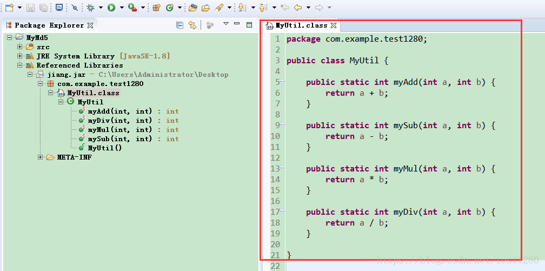Click the Save icon in toolbar
The width and height of the screenshot is (545, 271).
pyautogui.click(x=30, y=8)
